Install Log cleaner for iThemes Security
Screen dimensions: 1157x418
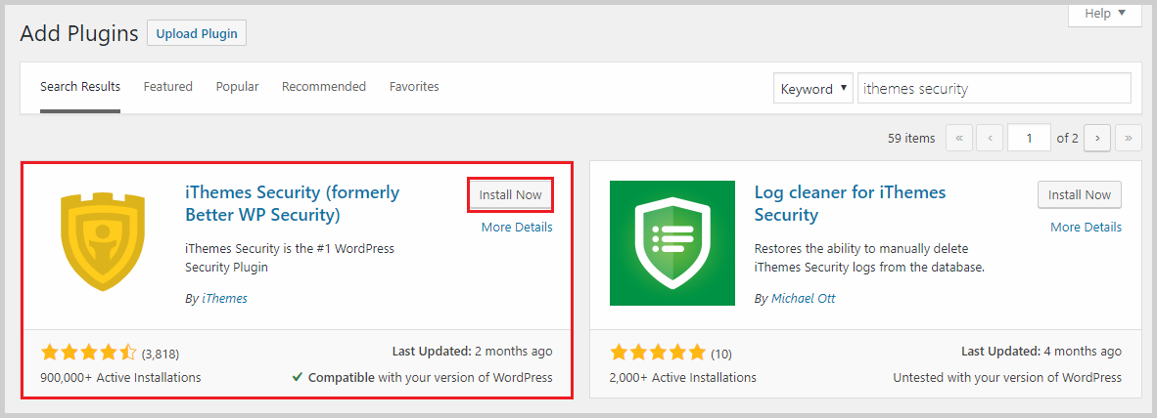[1080, 195]
